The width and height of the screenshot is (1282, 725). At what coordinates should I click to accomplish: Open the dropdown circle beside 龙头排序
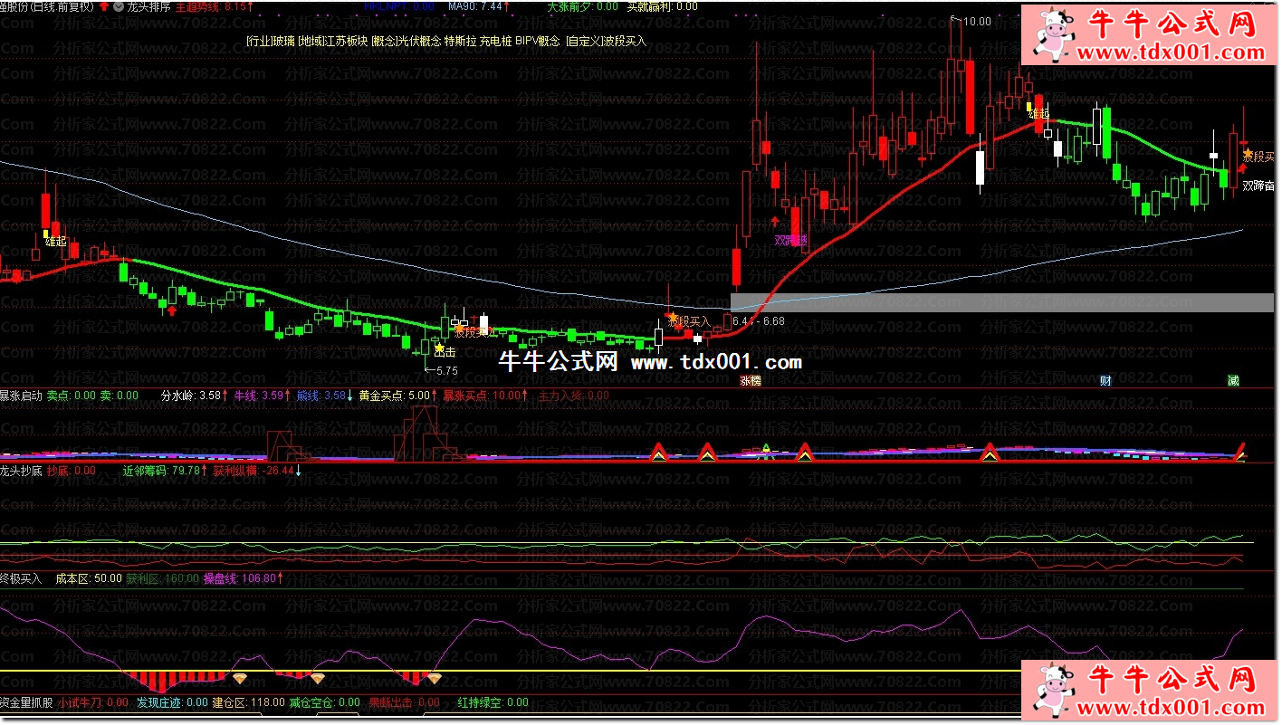[x=118, y=5]
